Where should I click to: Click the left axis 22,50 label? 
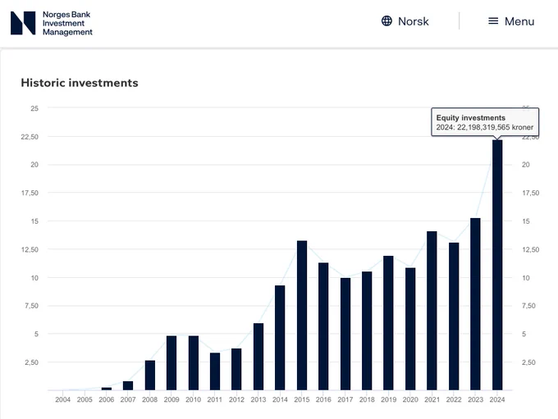(x=30, y=137)
